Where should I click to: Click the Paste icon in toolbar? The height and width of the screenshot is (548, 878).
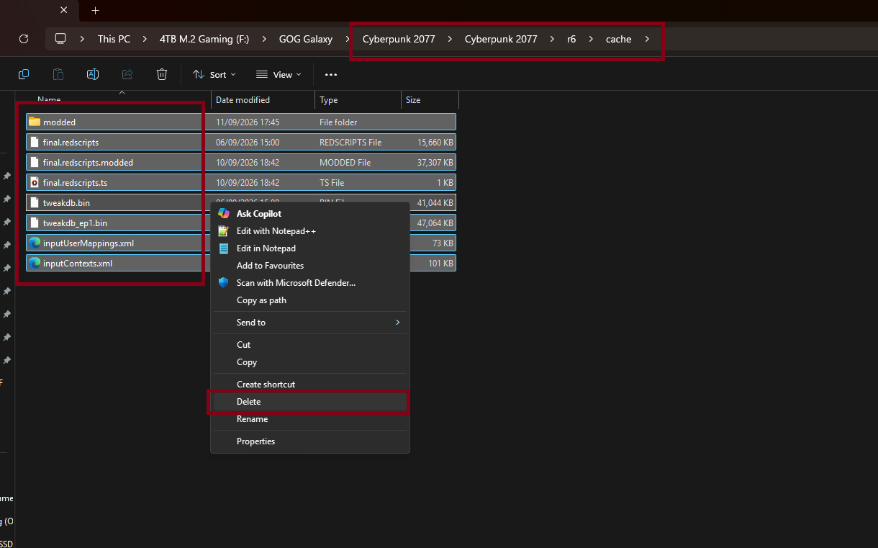tap(58, 74)
